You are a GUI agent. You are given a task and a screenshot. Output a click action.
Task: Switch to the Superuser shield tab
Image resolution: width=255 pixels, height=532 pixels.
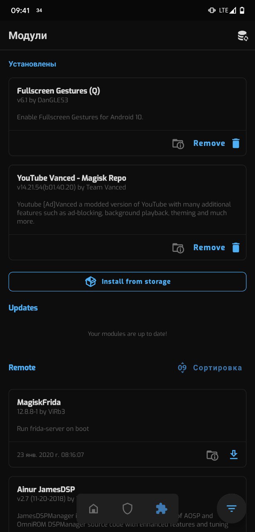click(x=127, y=508)
